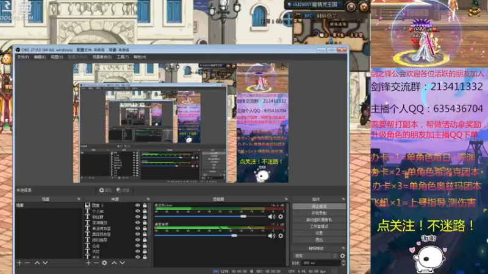
Task: Click the 停止推流 stop streaming button
Action: [319, 206]
